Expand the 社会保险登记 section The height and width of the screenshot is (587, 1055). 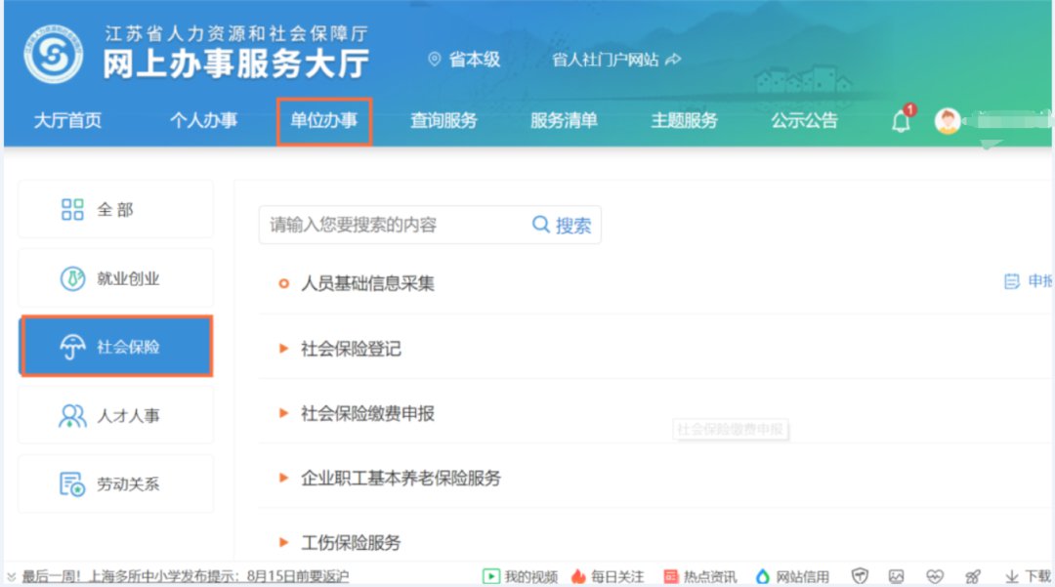coord(351,349)
